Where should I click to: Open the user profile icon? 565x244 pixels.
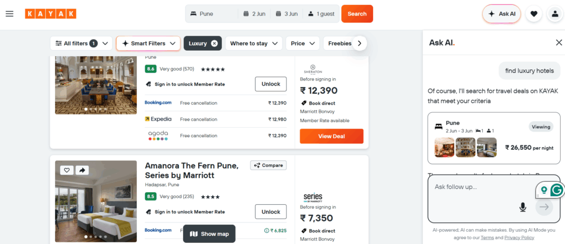[x=555, y=14]
